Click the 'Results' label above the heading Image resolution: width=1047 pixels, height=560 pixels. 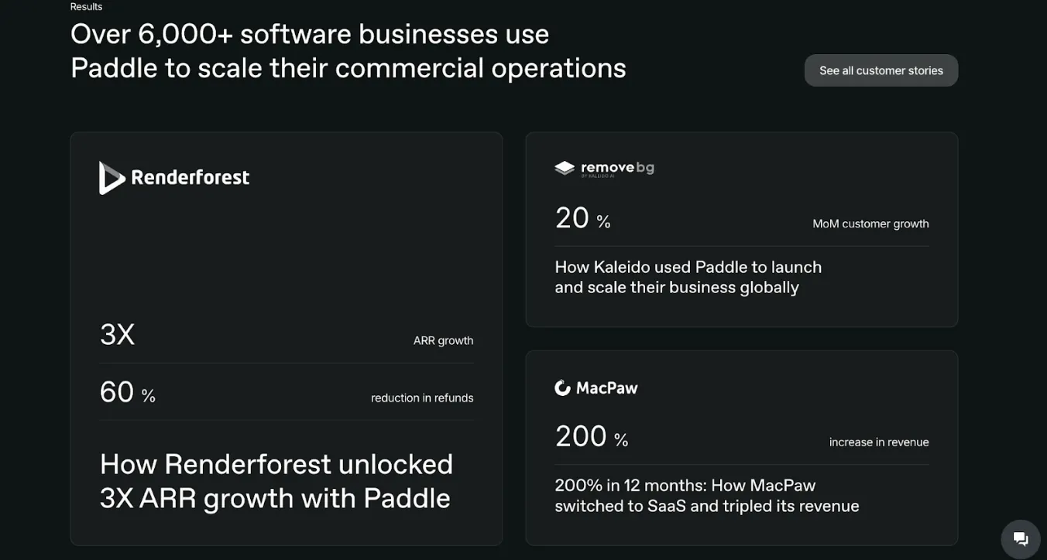coord(85,6)
